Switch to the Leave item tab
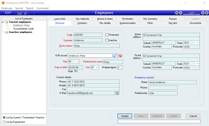 60,19
